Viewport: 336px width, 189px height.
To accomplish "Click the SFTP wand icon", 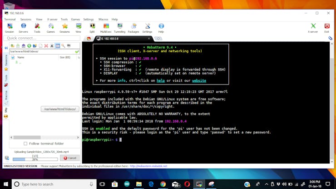I will (x=63, y=46).
